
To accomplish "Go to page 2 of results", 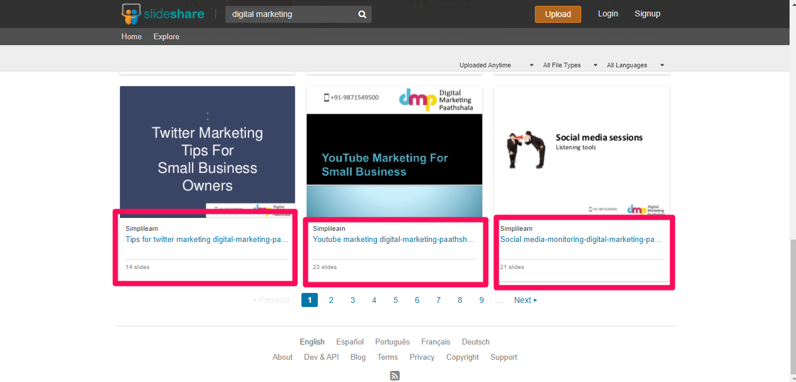I will pos(331,300).
